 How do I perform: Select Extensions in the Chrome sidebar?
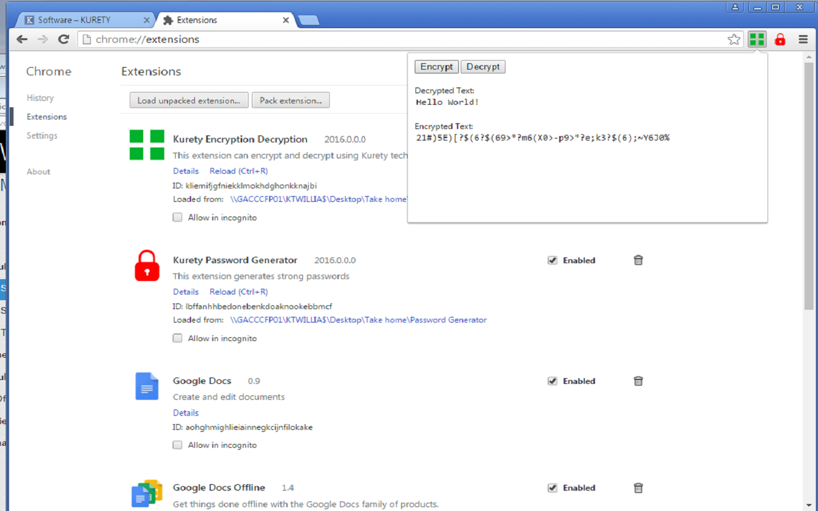pos(47,117)
